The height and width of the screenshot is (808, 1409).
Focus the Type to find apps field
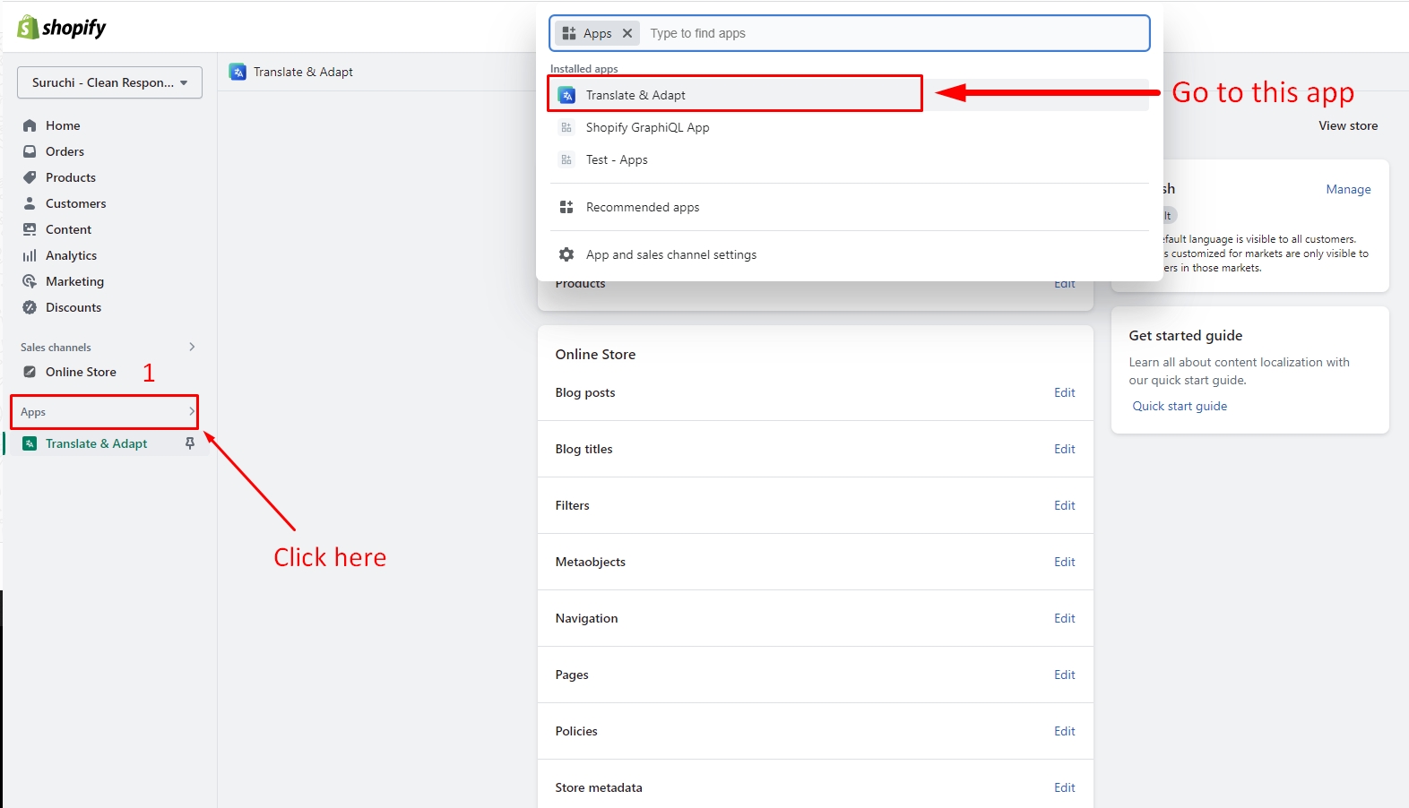pos(896,33)
